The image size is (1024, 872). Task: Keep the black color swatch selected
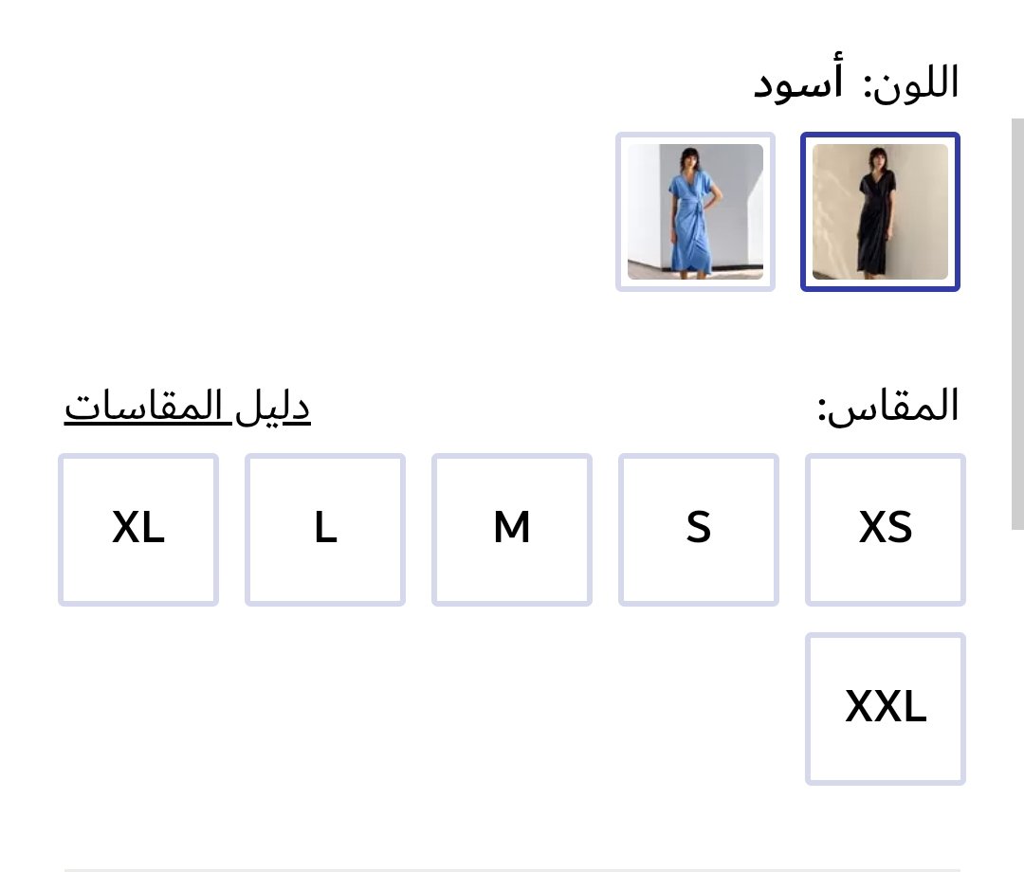tap(880, 212)
